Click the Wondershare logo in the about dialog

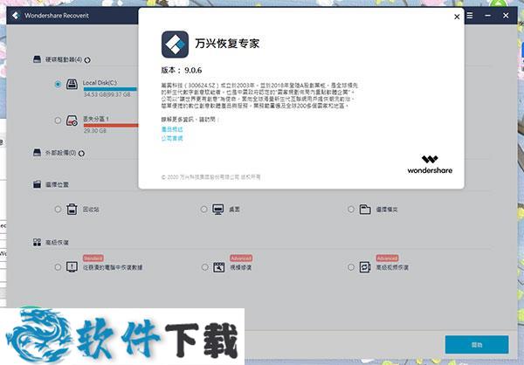tap(430, 164)
